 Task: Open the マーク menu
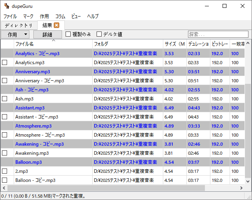[x=28, y=16]
